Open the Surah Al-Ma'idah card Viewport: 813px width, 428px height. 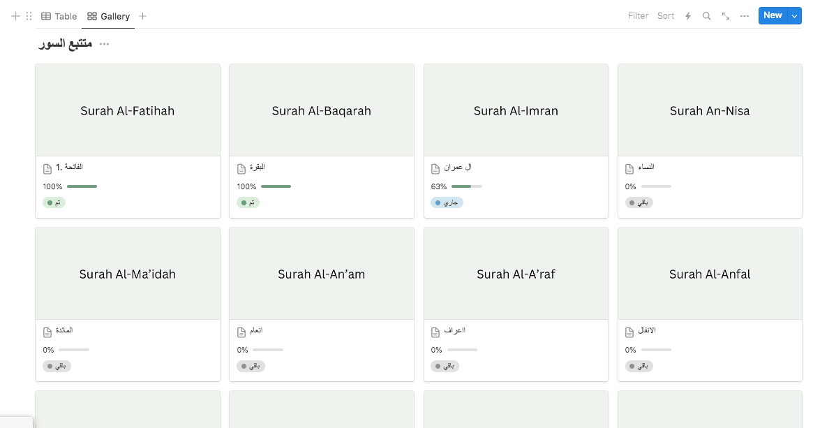click(x=127, y=274)
